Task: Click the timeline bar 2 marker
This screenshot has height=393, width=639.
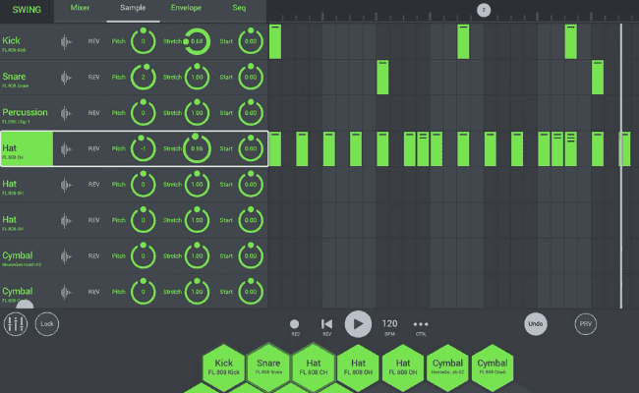Action: (x=484, y=10)
